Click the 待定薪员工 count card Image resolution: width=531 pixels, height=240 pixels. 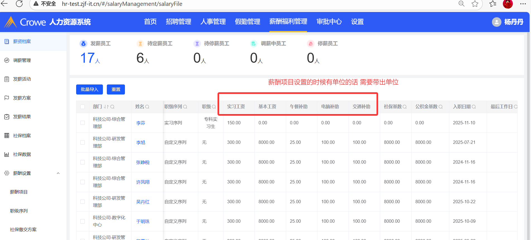pos(155,53)
